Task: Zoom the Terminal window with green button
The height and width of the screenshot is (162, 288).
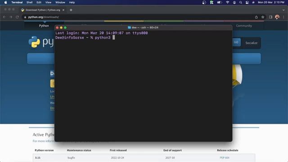Action: (65, 27)
